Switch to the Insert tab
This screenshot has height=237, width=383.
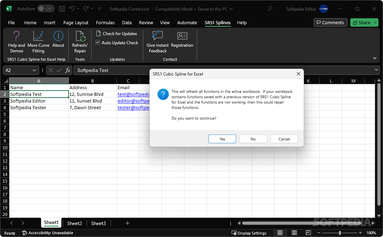coord(50,23)
